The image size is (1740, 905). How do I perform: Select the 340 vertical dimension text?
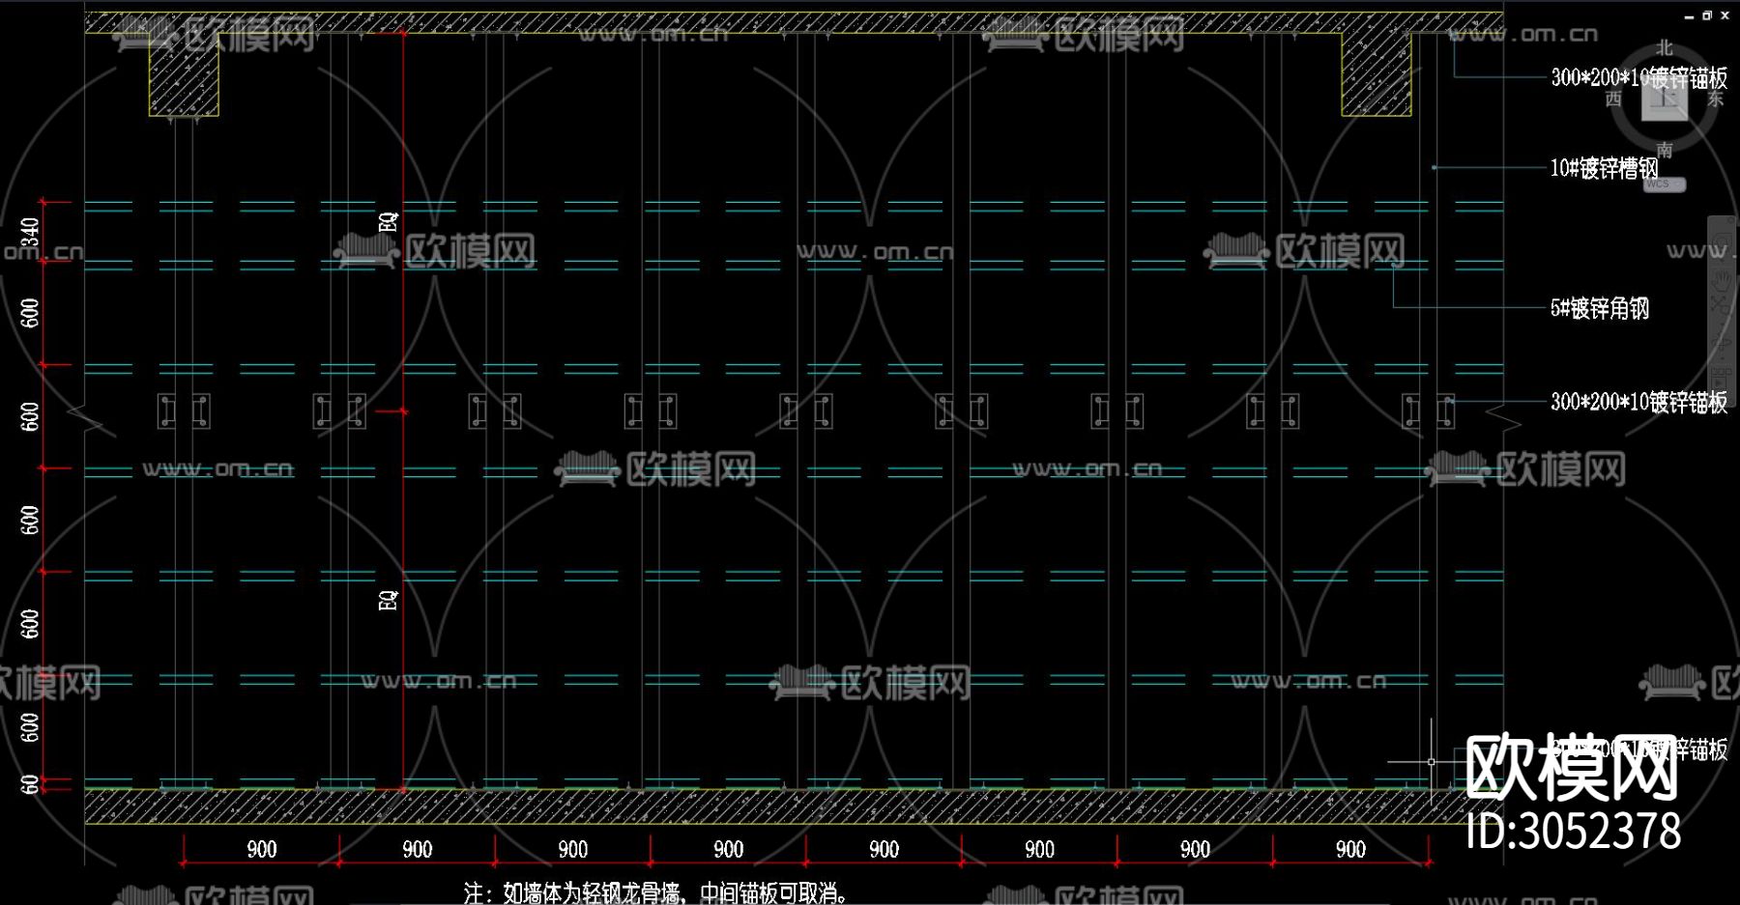coord(30,233)
